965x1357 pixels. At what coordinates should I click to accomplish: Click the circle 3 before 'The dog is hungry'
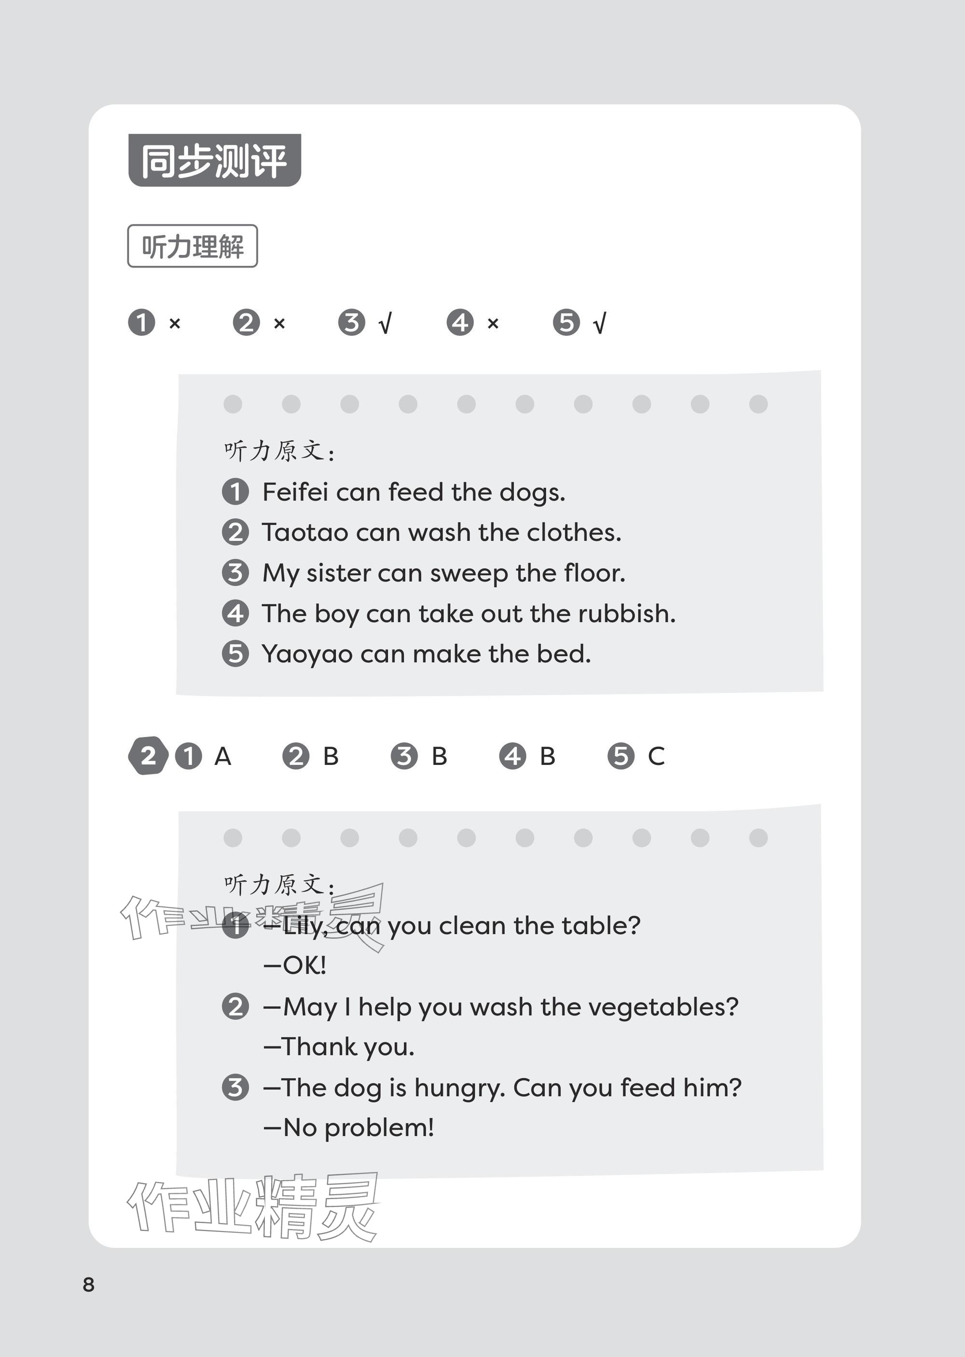235,1088
